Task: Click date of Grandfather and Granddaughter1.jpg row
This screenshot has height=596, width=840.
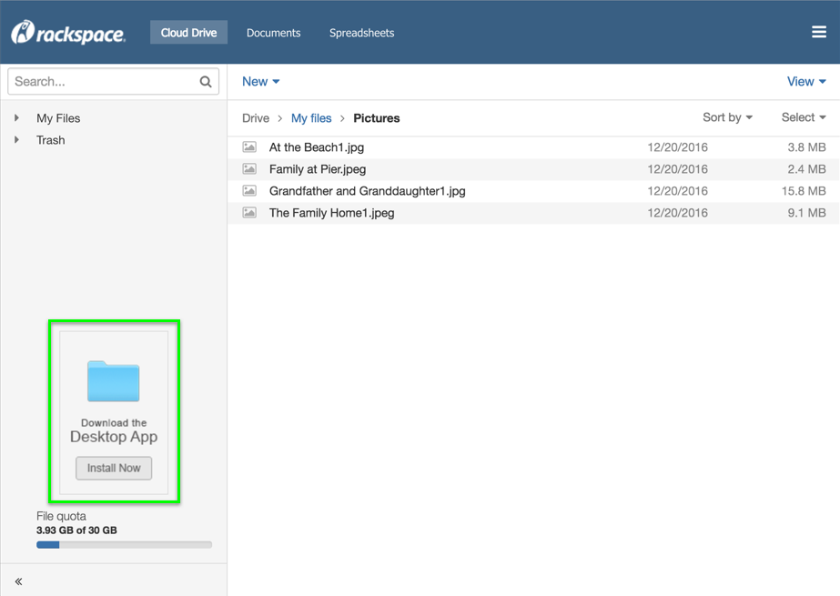Action: click(x=677, y=191)
